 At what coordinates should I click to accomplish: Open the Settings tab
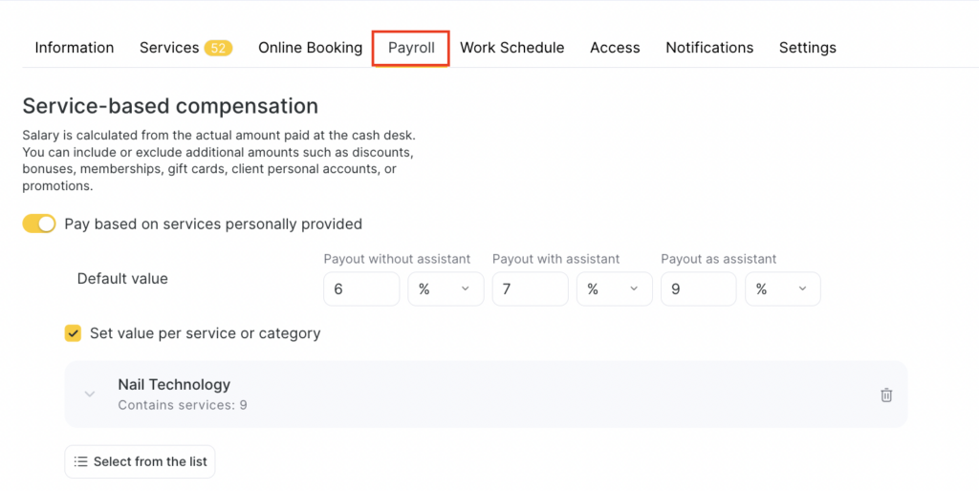[x=807, y=48]
